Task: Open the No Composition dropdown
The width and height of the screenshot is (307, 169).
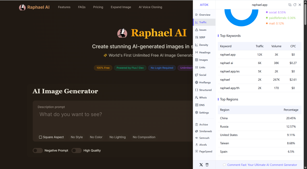Action: tap(144, 137)
